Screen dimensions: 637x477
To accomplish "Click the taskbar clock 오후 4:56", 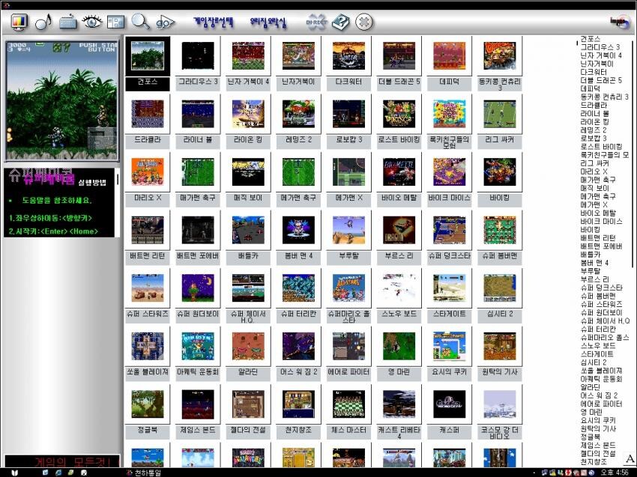I will point(615,473).
